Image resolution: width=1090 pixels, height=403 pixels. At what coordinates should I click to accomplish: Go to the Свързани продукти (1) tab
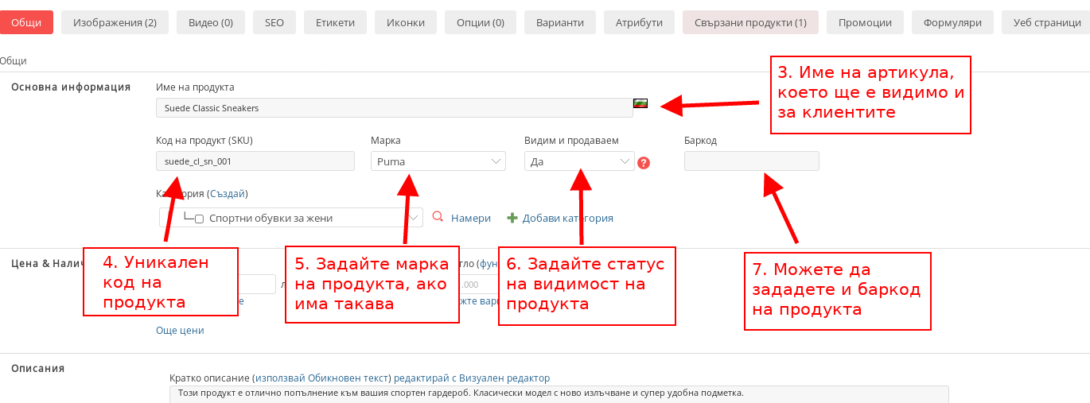[x=750, y=22]
